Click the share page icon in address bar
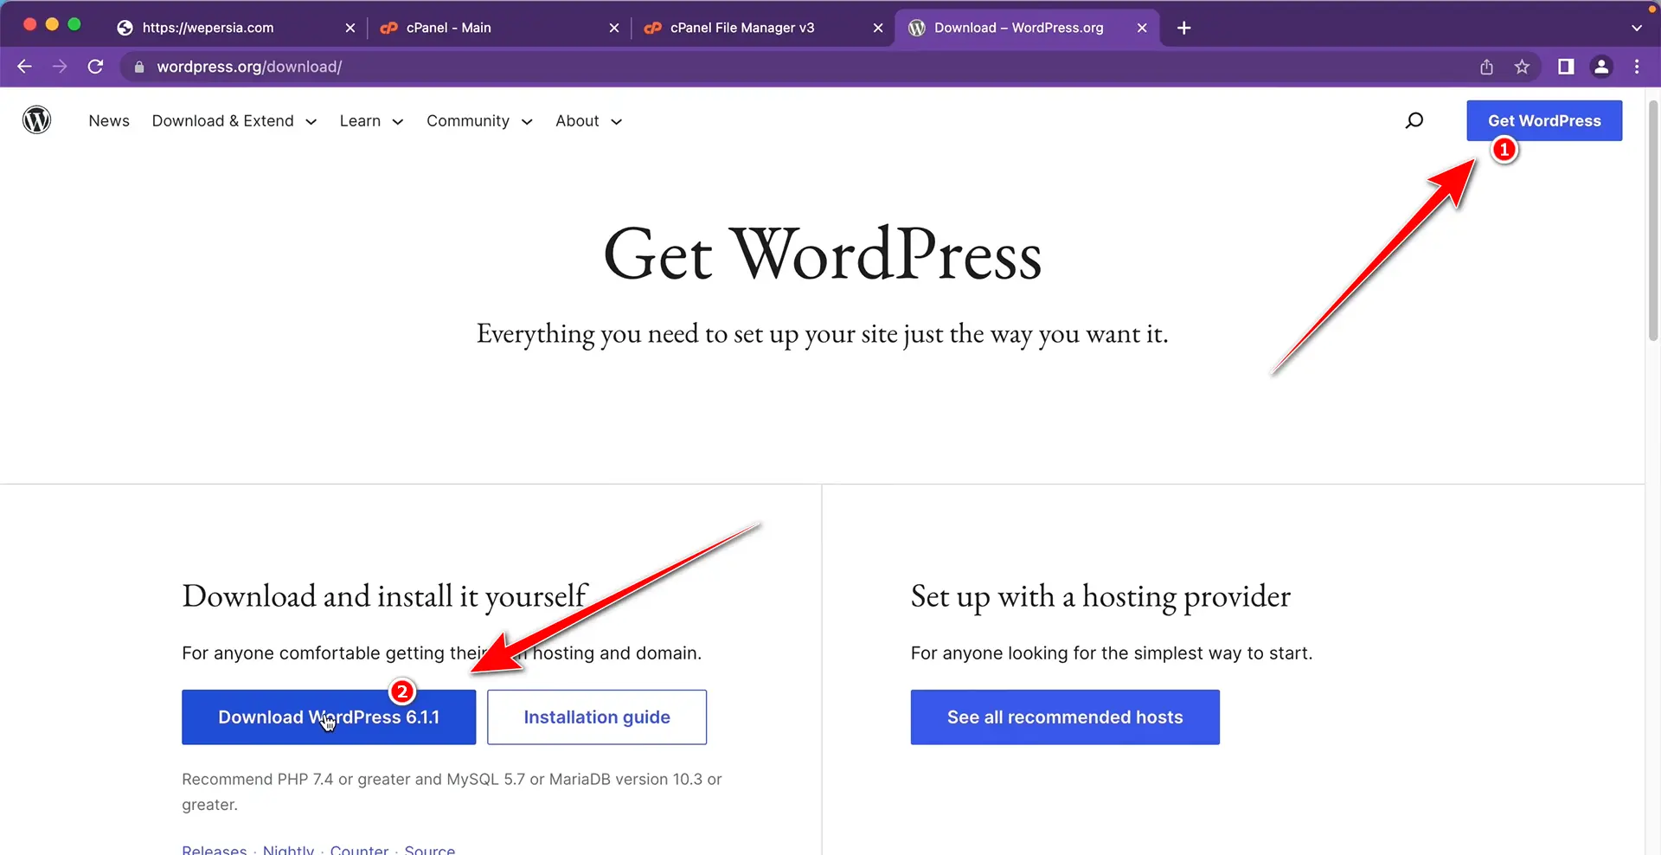The image size is (1661, 855). (x=1486, y=67)
